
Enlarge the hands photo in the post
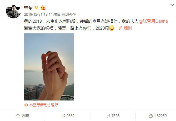49,67
